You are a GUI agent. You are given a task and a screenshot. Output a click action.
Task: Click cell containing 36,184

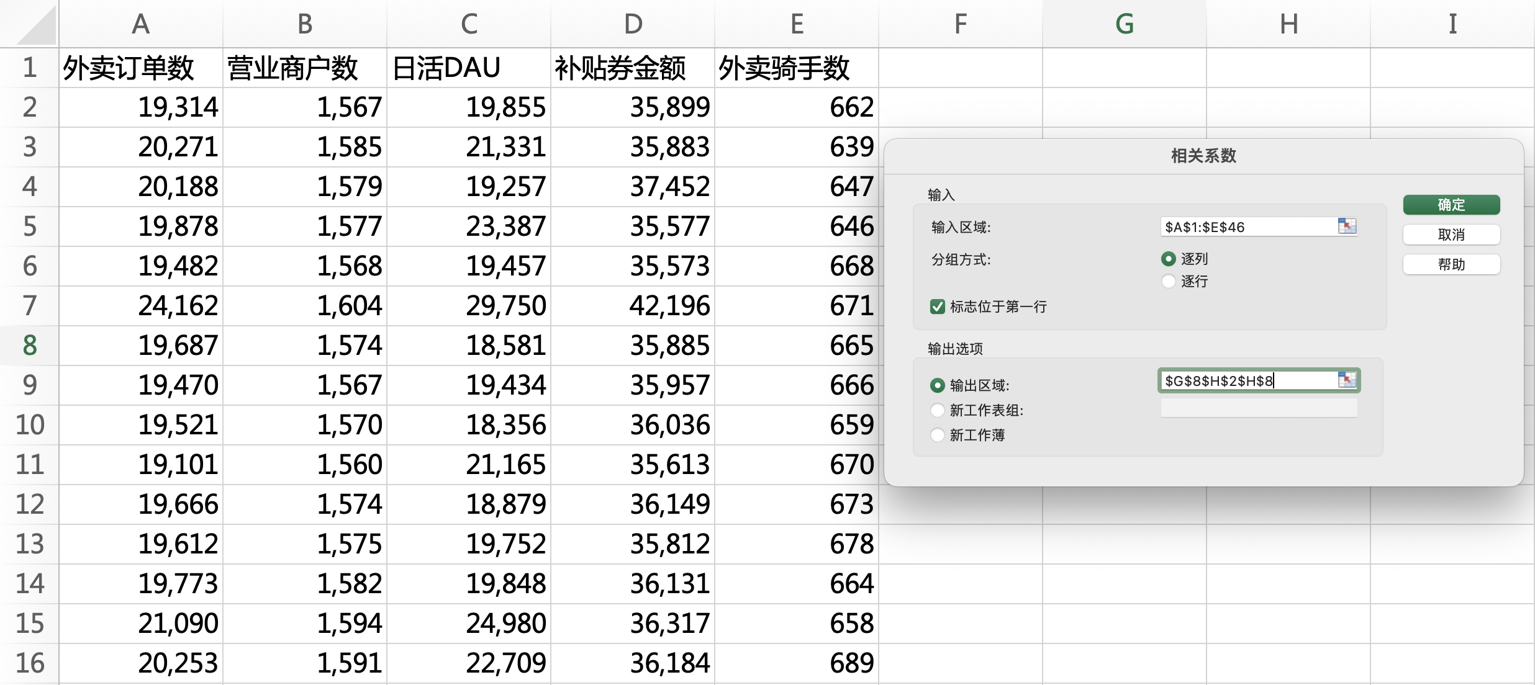click(x=633, y=663)
